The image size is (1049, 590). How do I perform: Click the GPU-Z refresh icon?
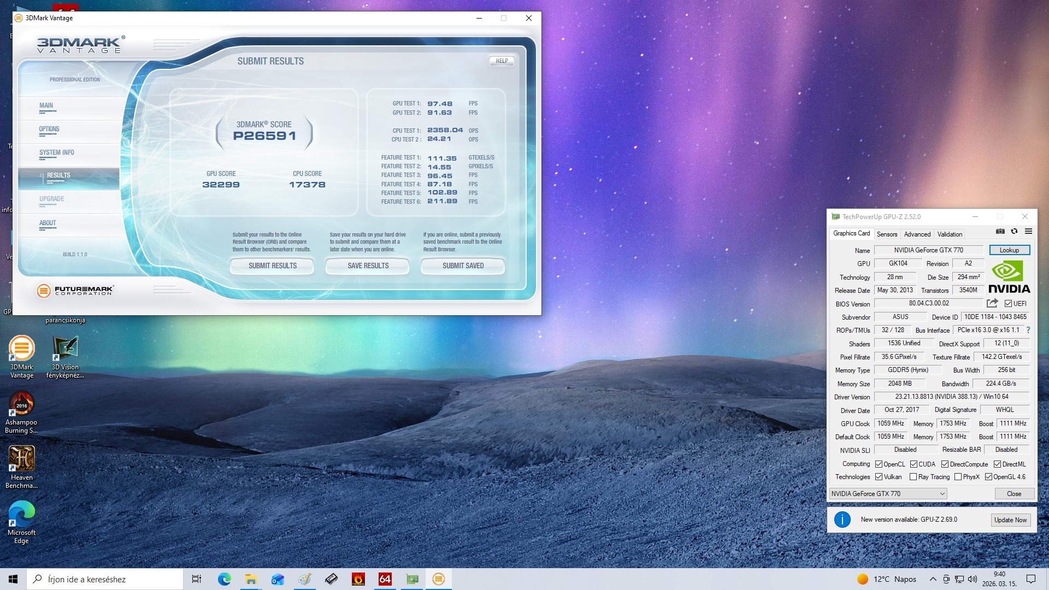[x=1014, y=231]
